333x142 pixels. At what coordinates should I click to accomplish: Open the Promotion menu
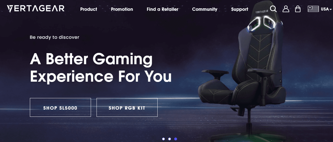122,9
